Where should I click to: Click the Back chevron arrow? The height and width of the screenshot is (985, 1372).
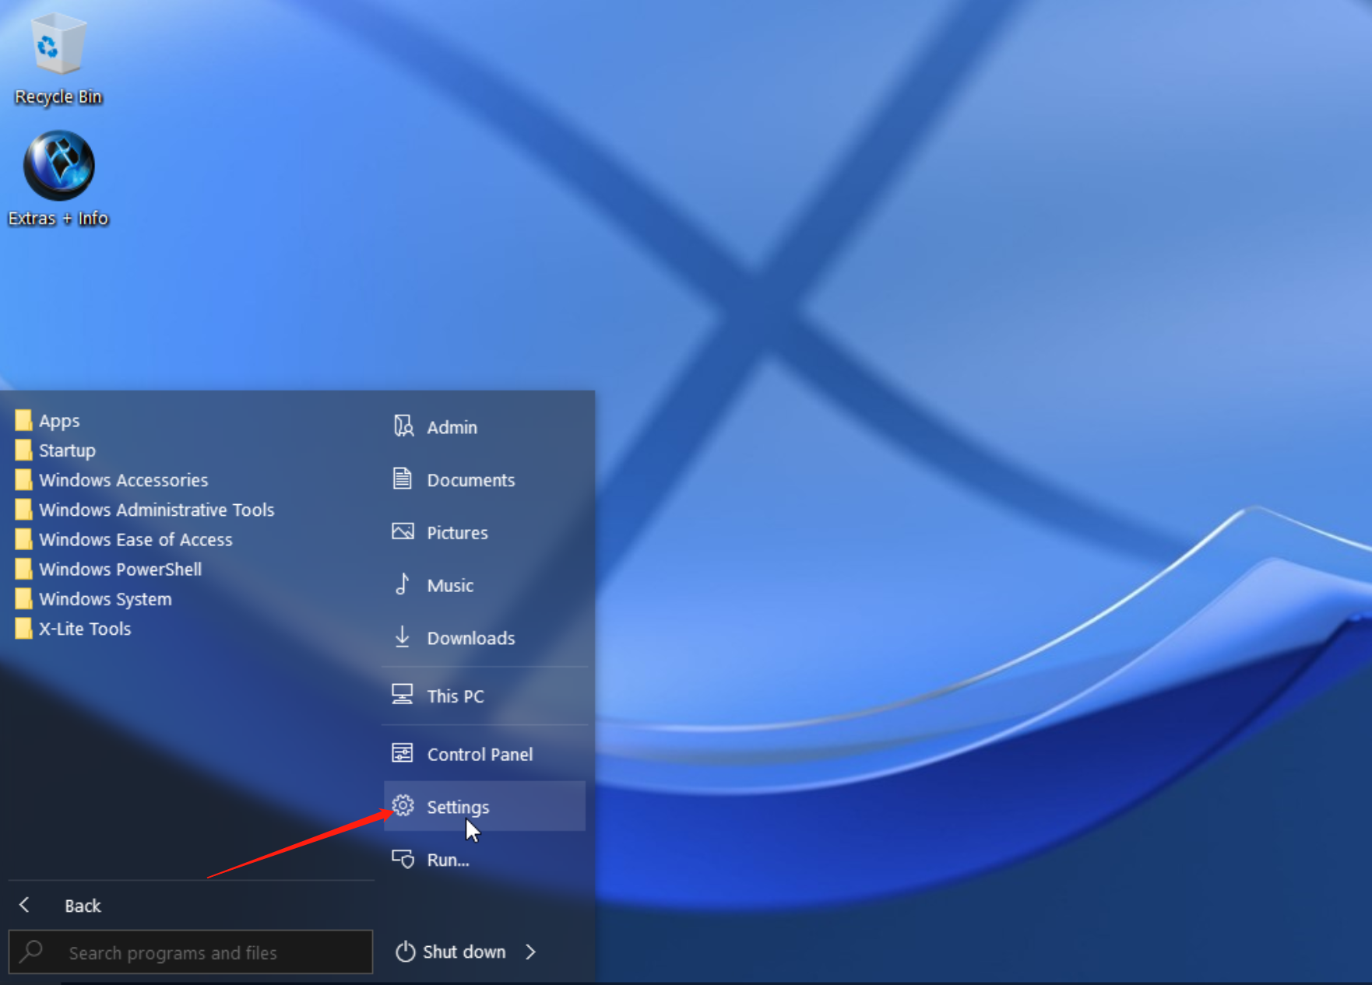point(24,905)
